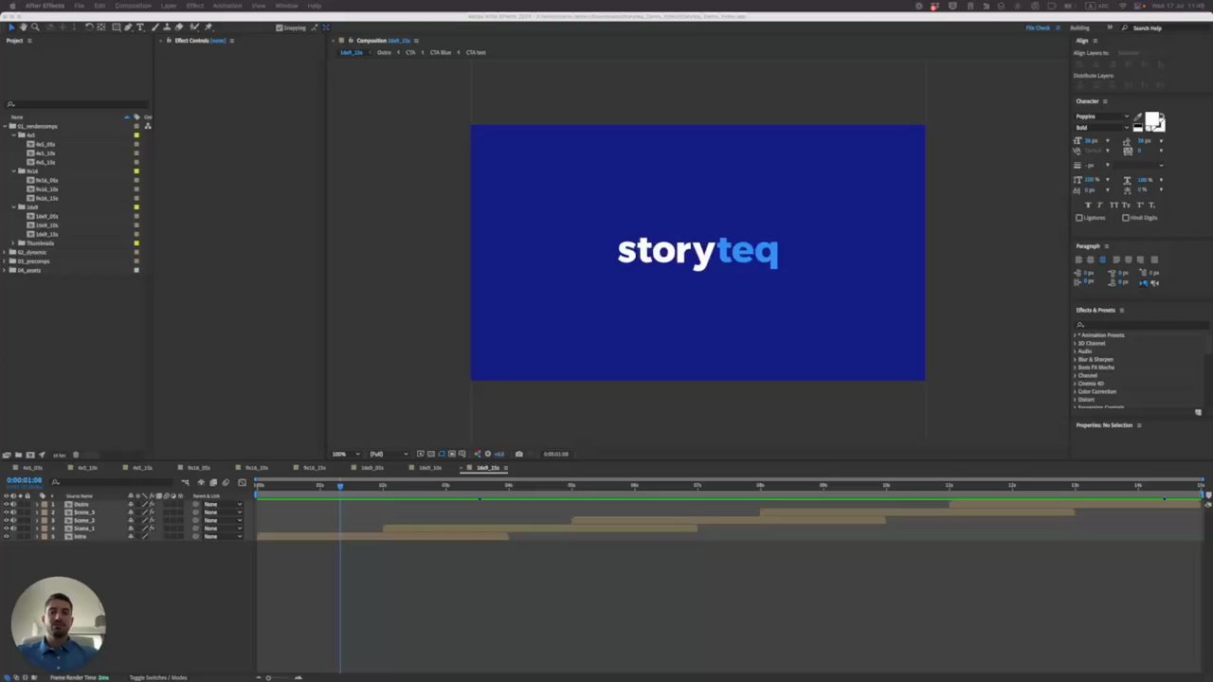Select the Eraser tool
This screenshot has height=682, width=1213.
pos(178,27)
